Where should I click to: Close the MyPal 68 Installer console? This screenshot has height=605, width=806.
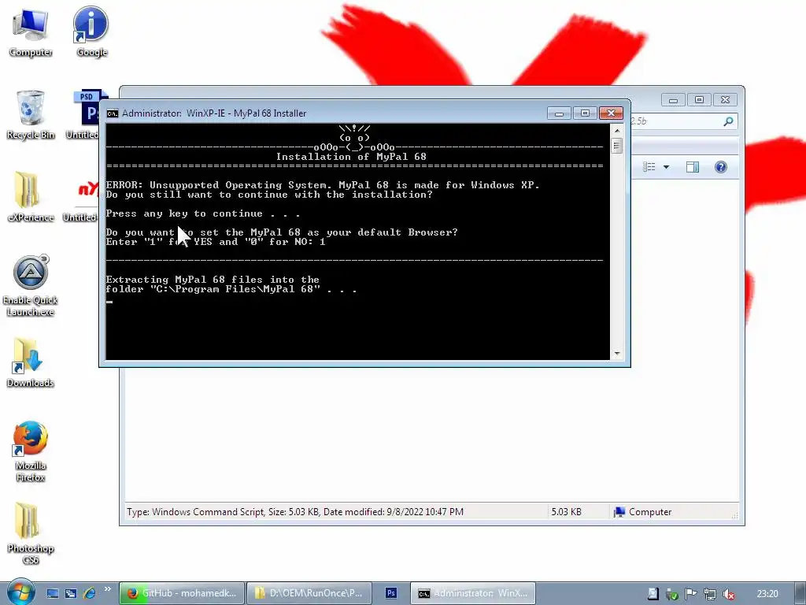point(611,113)
